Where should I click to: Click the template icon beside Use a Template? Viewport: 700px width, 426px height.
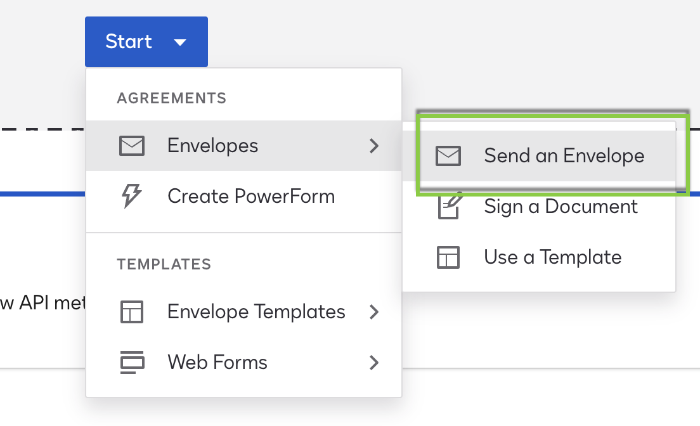[x=448, y=257]
